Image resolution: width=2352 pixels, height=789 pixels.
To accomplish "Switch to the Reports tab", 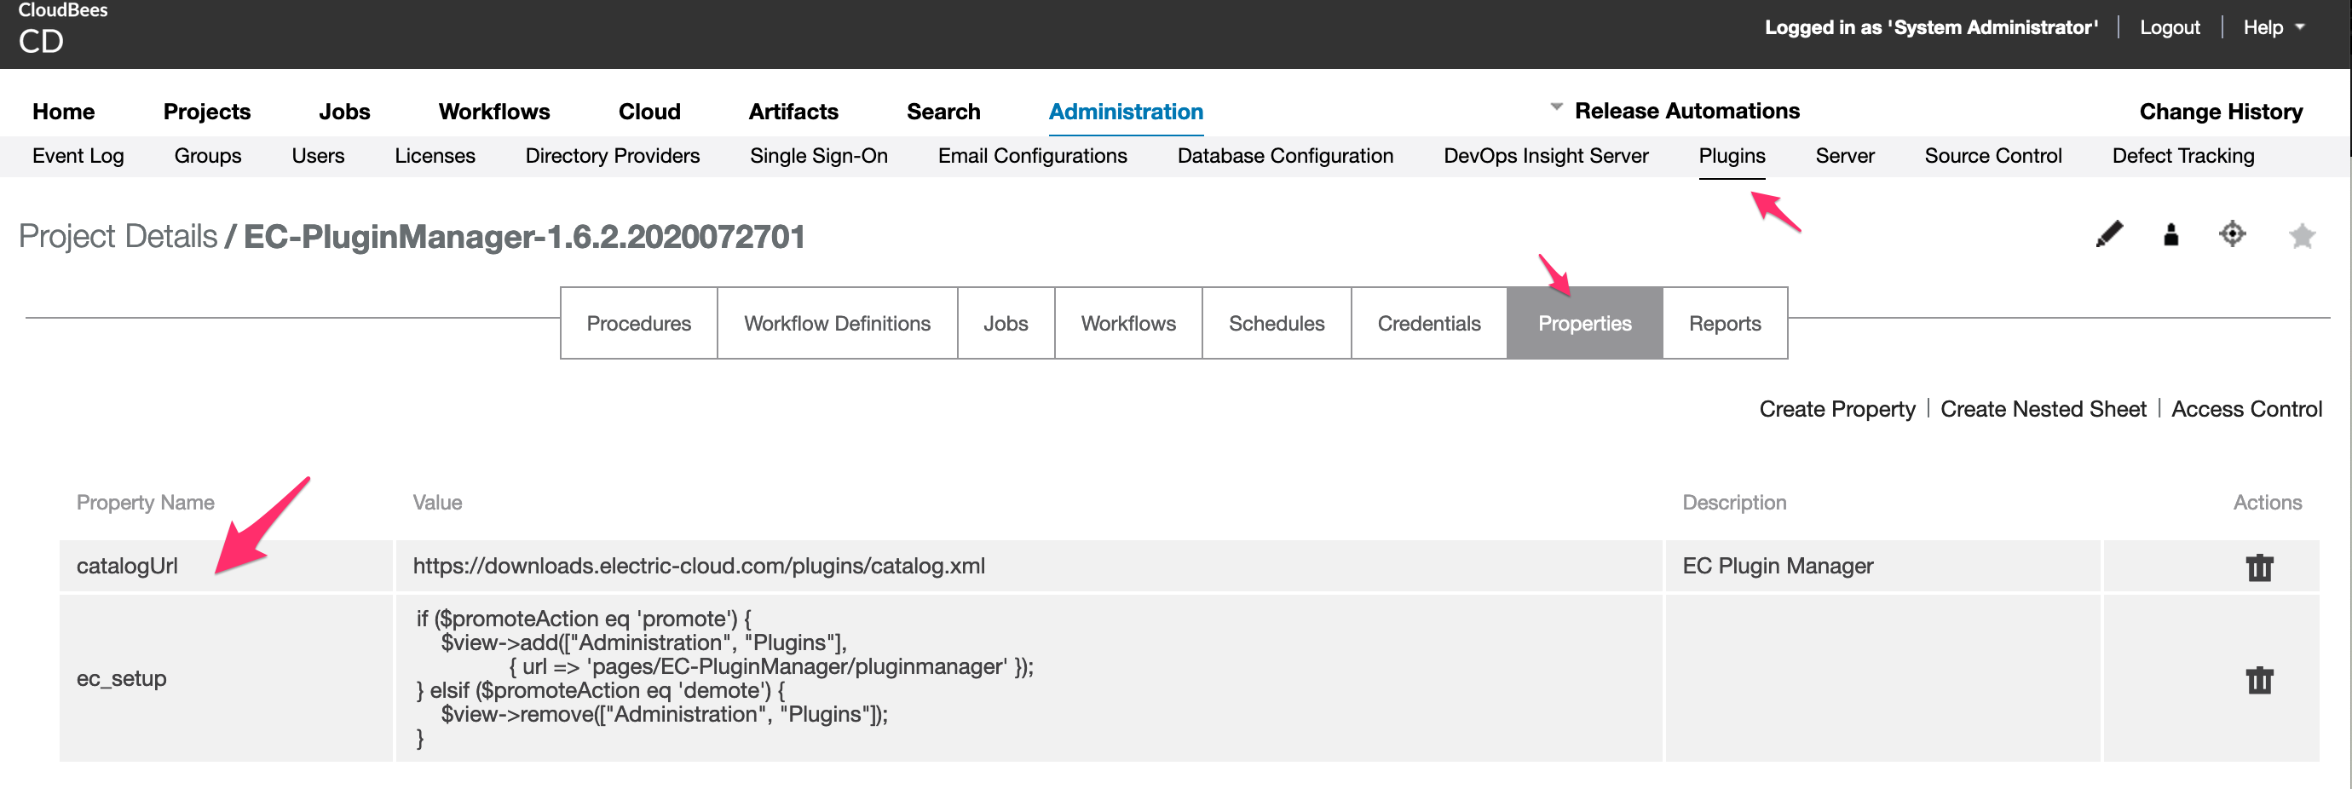I will coord(1724,323).
